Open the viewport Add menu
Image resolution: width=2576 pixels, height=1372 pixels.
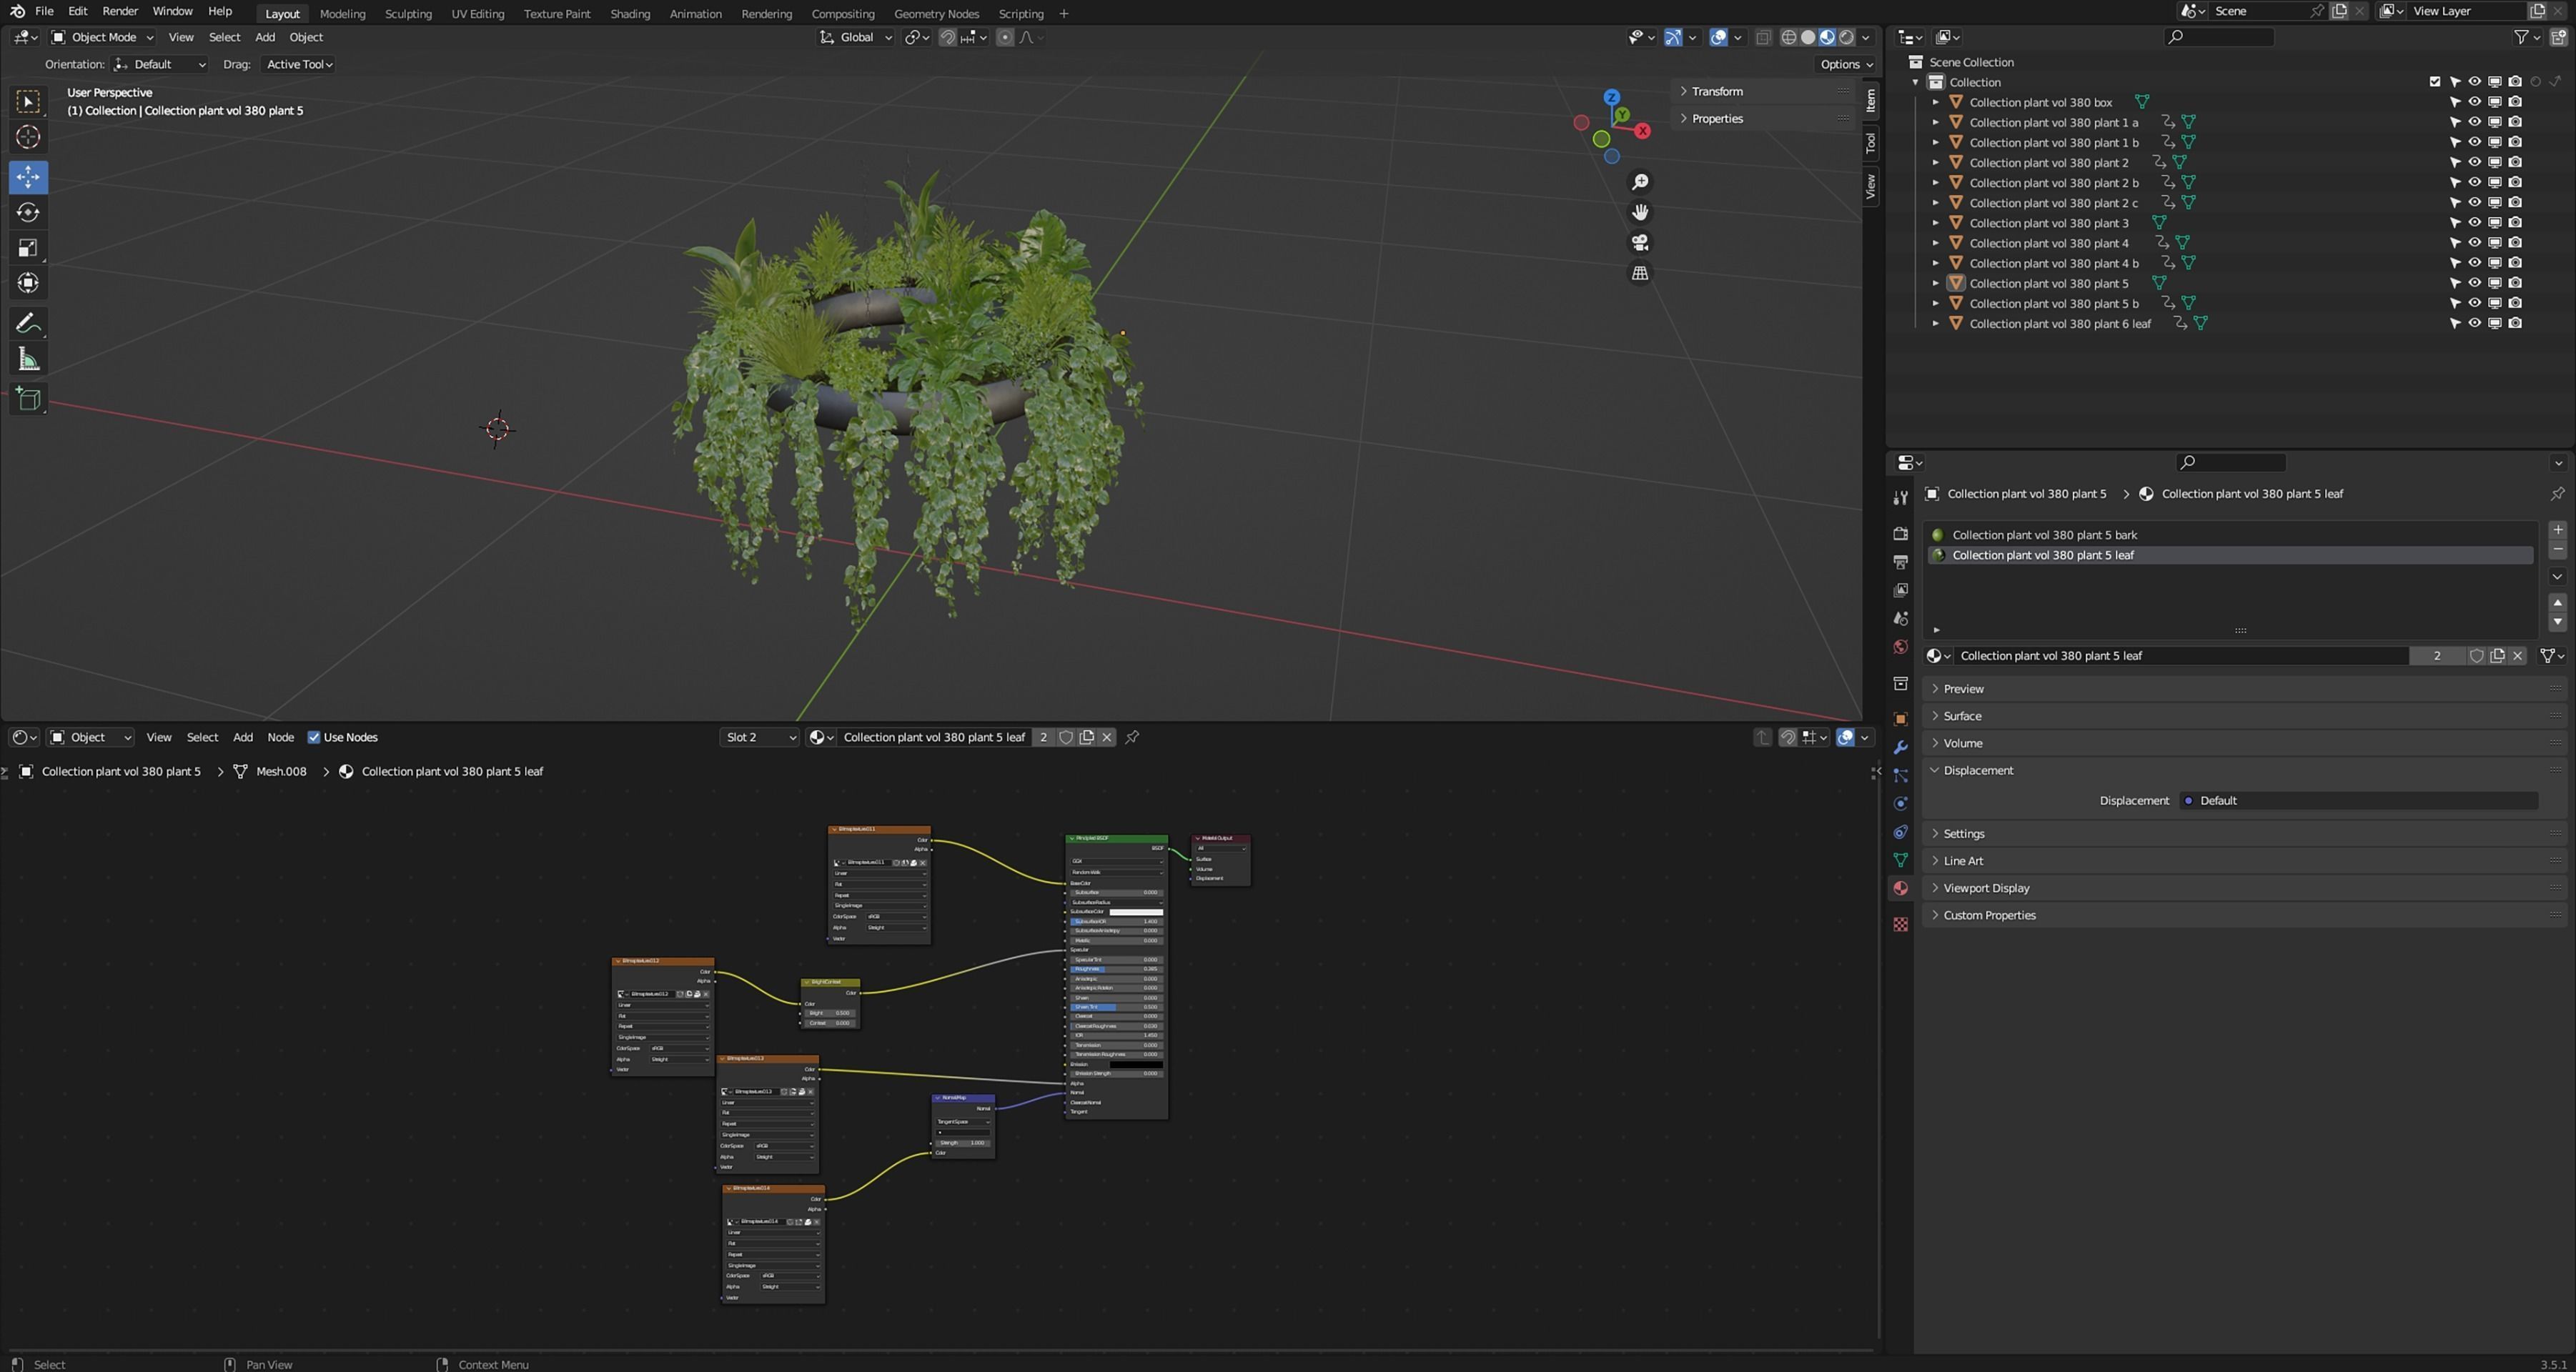tap(265, 37)
